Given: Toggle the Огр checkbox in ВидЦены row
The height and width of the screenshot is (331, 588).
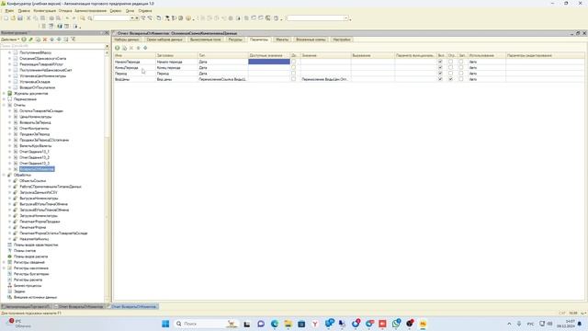Looking at the screenshot, I should pyautogui.click(x=451, y=79).
